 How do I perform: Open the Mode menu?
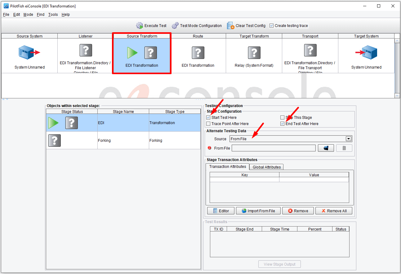pyautogui.click(x=28, y=15)
